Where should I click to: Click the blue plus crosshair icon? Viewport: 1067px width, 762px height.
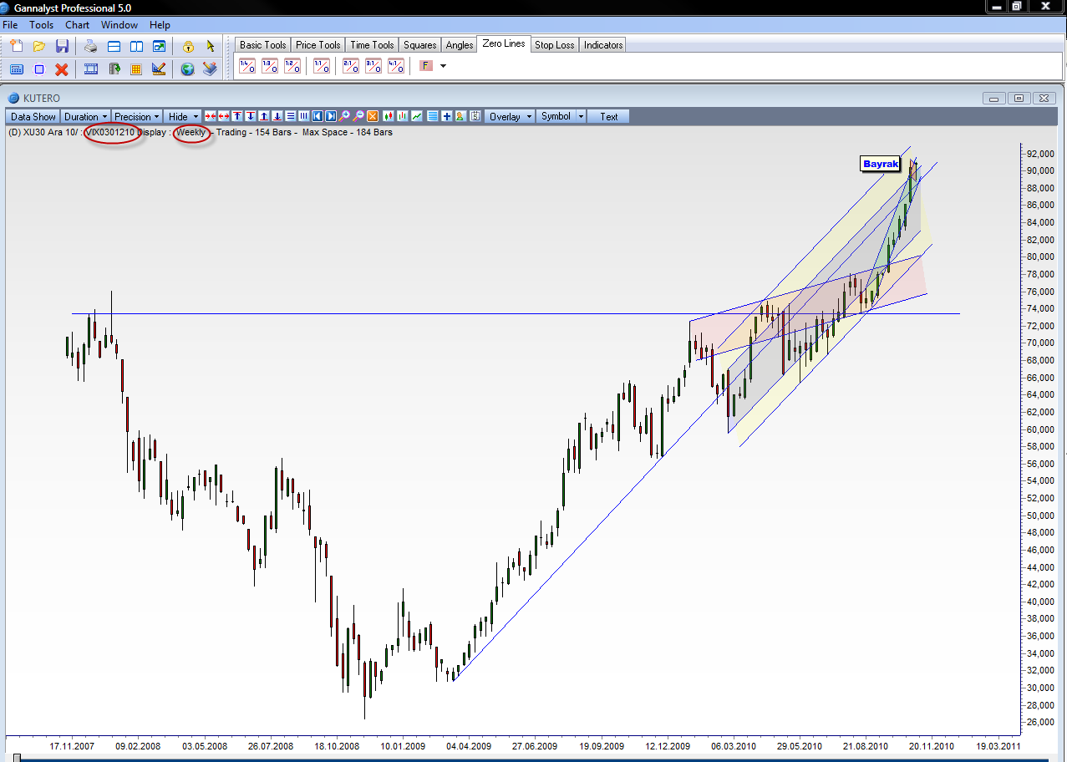tap(446, 117)
